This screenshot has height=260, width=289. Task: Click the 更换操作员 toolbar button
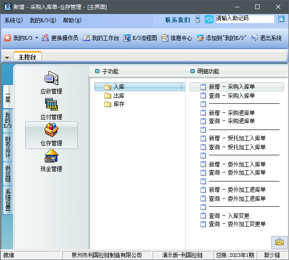(x=60, y=38)
